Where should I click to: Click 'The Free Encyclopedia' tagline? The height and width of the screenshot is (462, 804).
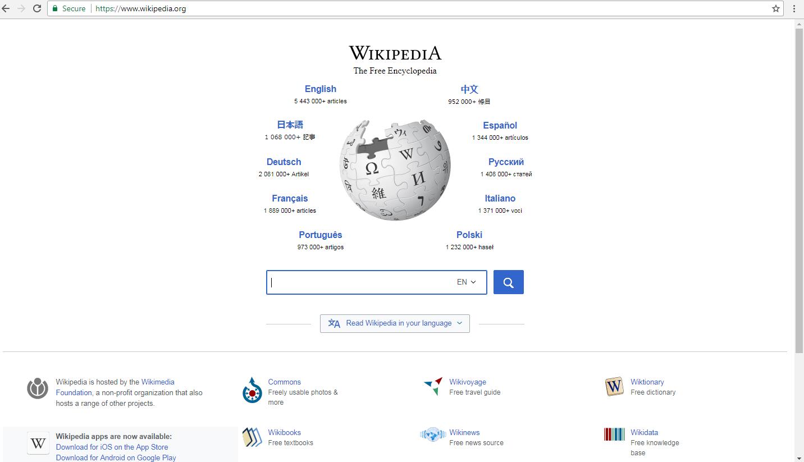pos(395,71)
